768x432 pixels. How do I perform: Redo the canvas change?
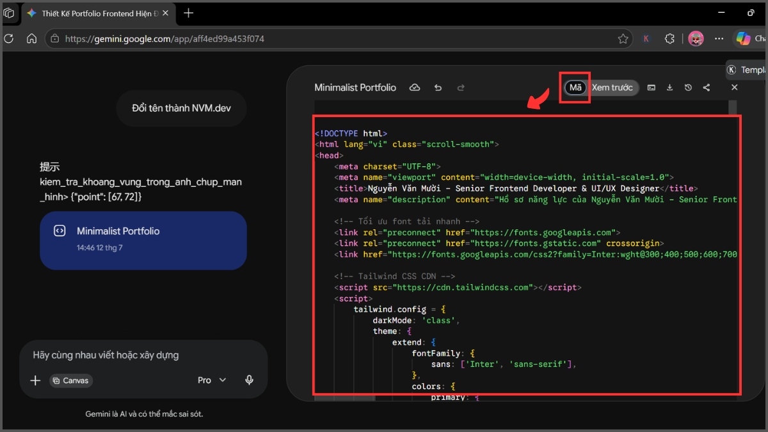click(x=460, y=88)
